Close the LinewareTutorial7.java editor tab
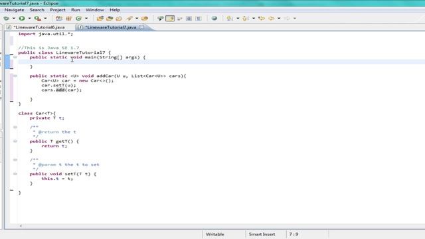Viewport: 425px width, 239px height. [141, 27]
